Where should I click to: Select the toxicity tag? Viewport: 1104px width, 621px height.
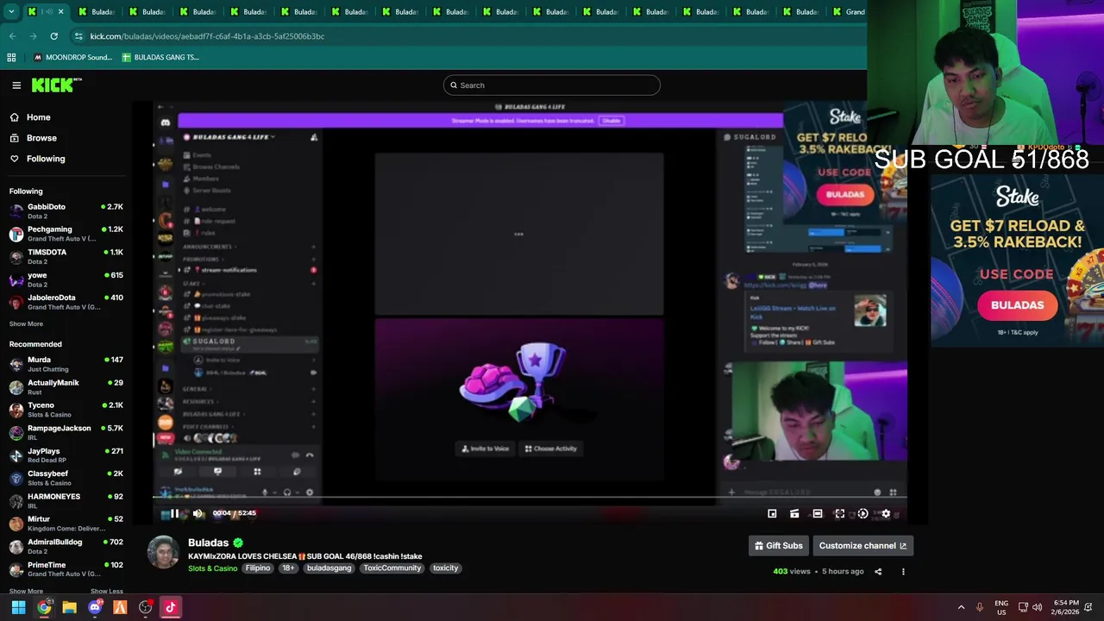pos(445,568)
